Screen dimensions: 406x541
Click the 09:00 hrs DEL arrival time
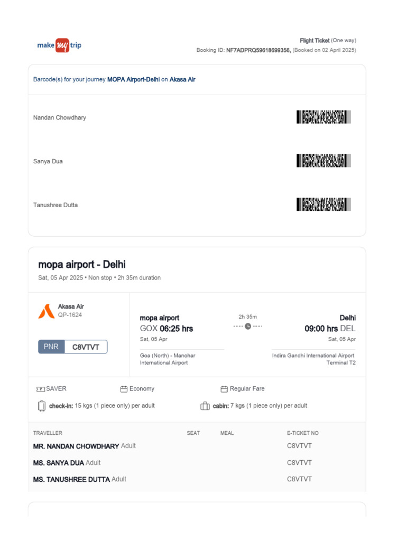[x=330, y=329]
